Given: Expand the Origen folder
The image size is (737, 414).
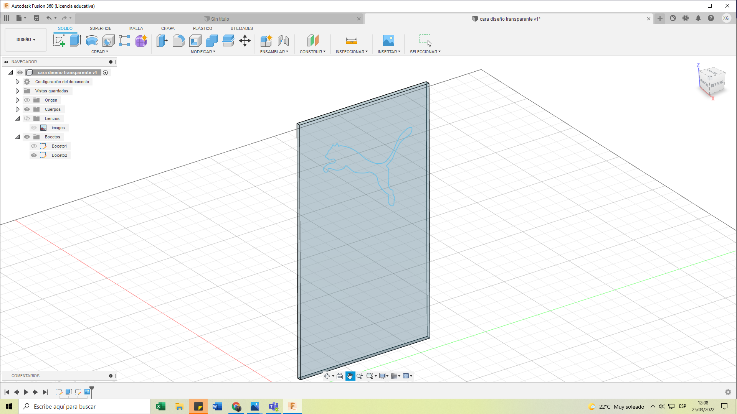Looking at the screenshot, I should click(x=17, y=100).
